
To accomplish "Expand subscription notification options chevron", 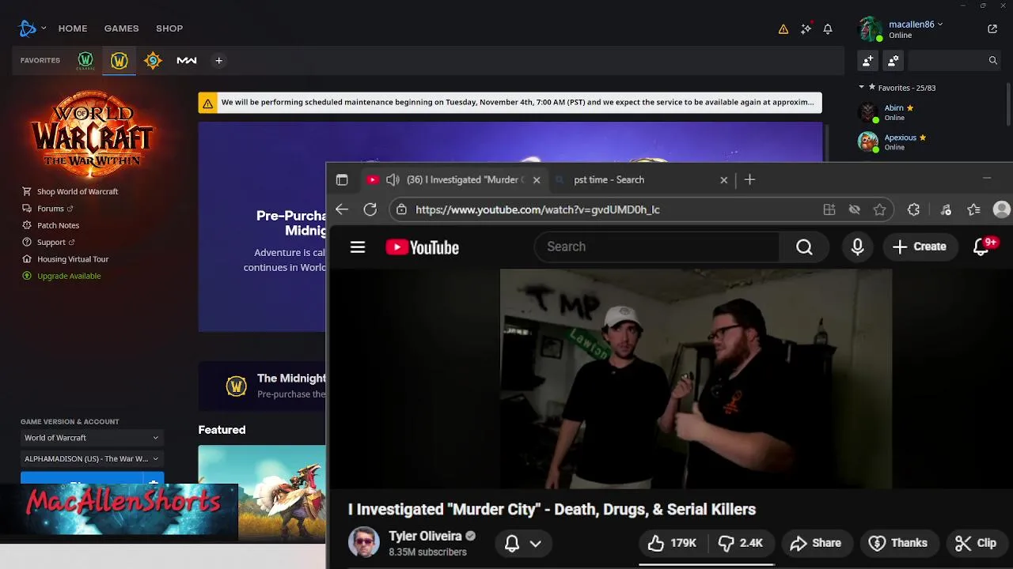I will [x=536, y=543].
